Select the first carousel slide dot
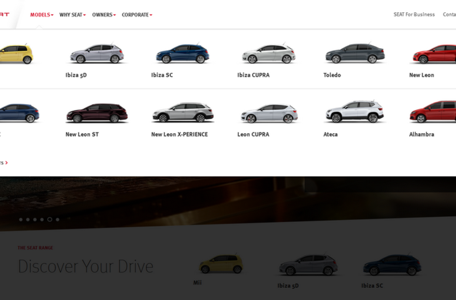This screenshot has width=456, height=300. 21,220
